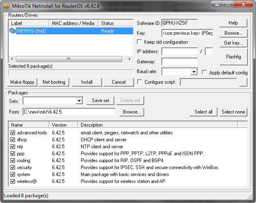Uncheck the ppp package checkbox
This screenshot has width=256, height=203.
13,154
